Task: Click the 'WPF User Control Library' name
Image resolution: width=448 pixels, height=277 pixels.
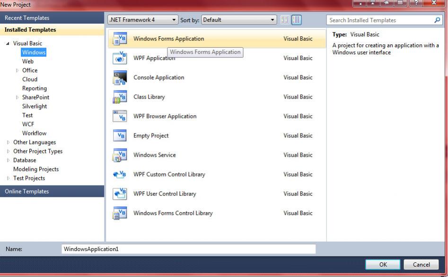Action: coord(165,194)
